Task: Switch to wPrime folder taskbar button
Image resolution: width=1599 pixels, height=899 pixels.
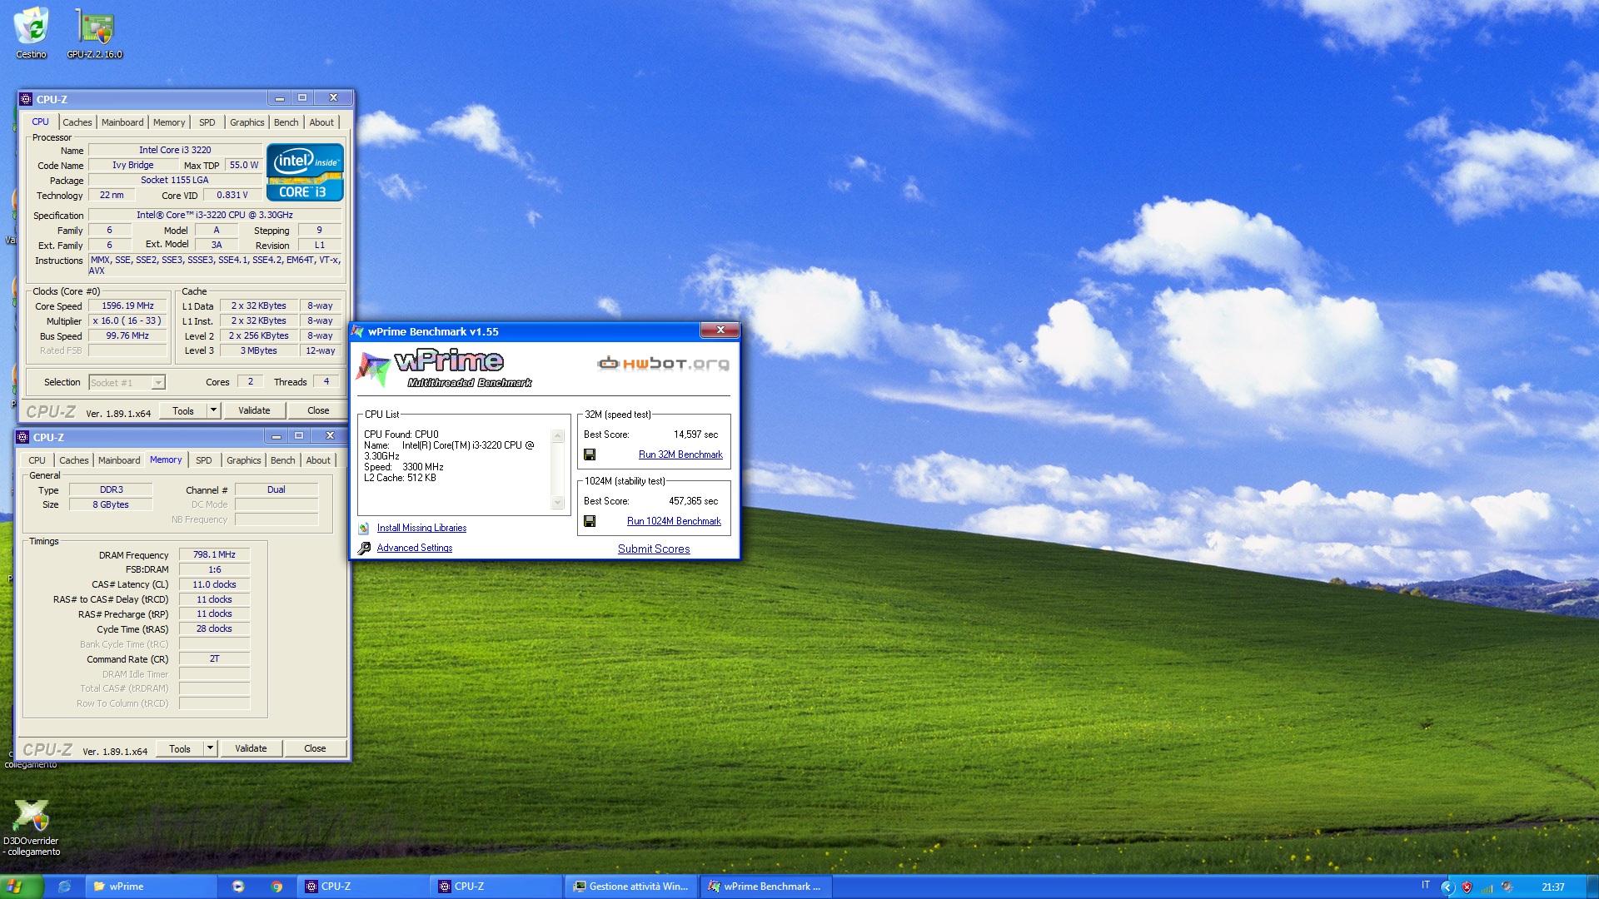Action: (x=150, y=887)
